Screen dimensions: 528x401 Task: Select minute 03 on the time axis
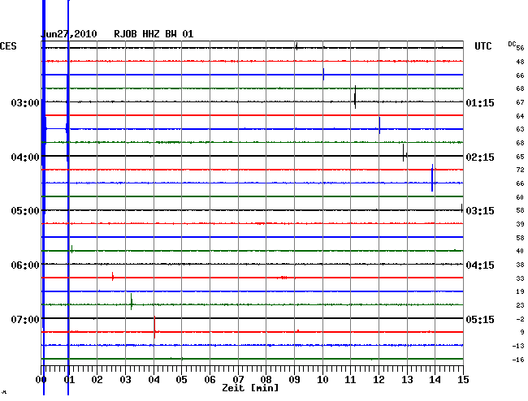[126, 380]
